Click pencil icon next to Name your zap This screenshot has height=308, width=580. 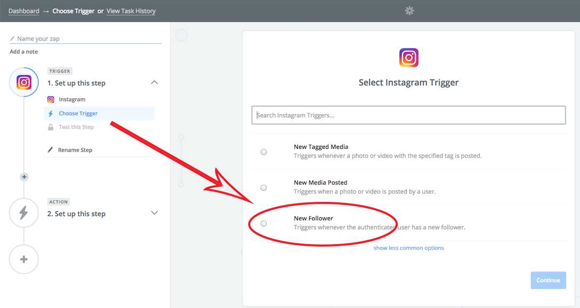pos(12,38)
